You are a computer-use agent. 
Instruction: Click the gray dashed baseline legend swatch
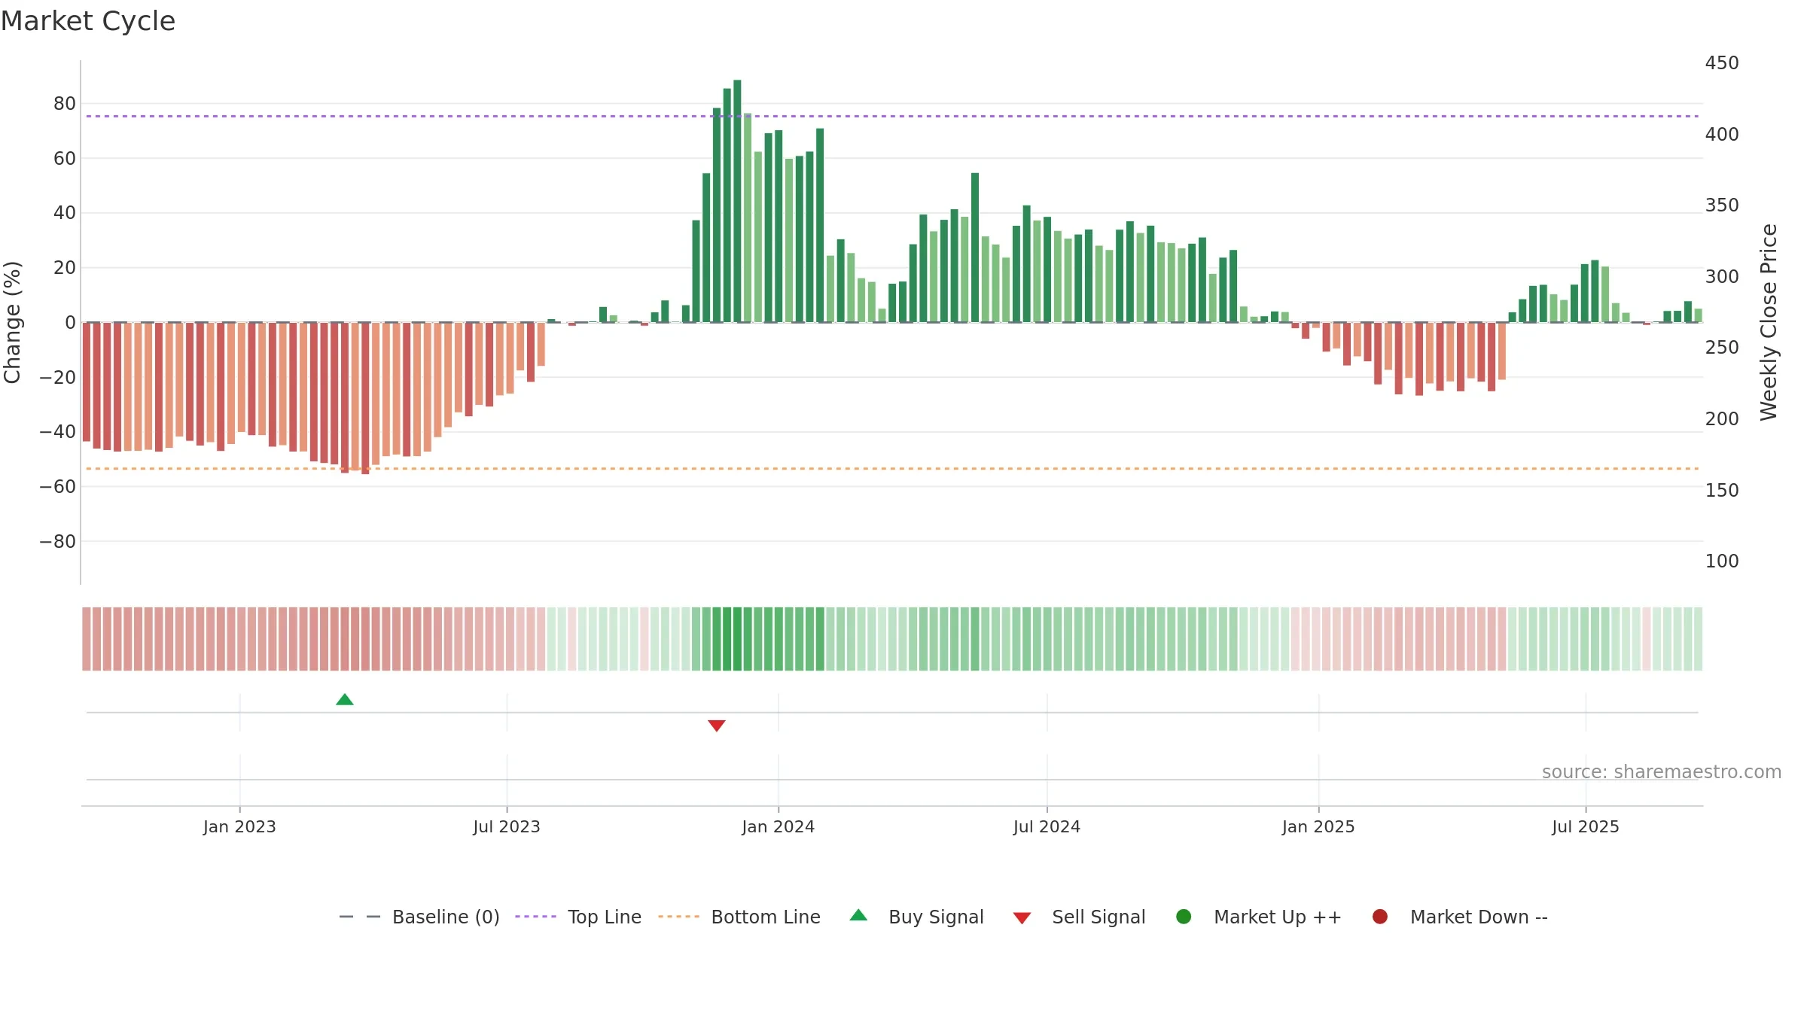[360, 917]
